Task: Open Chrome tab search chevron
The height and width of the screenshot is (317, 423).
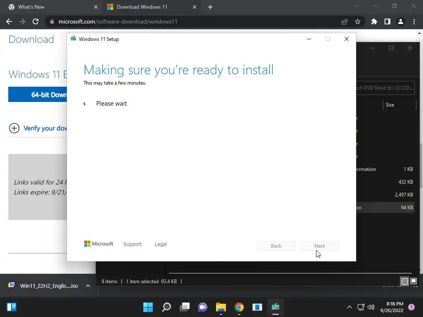Action: click(356, 6)
